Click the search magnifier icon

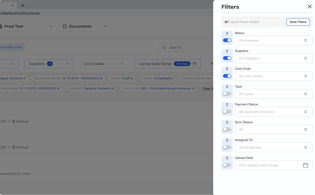(x=164, y=47)
